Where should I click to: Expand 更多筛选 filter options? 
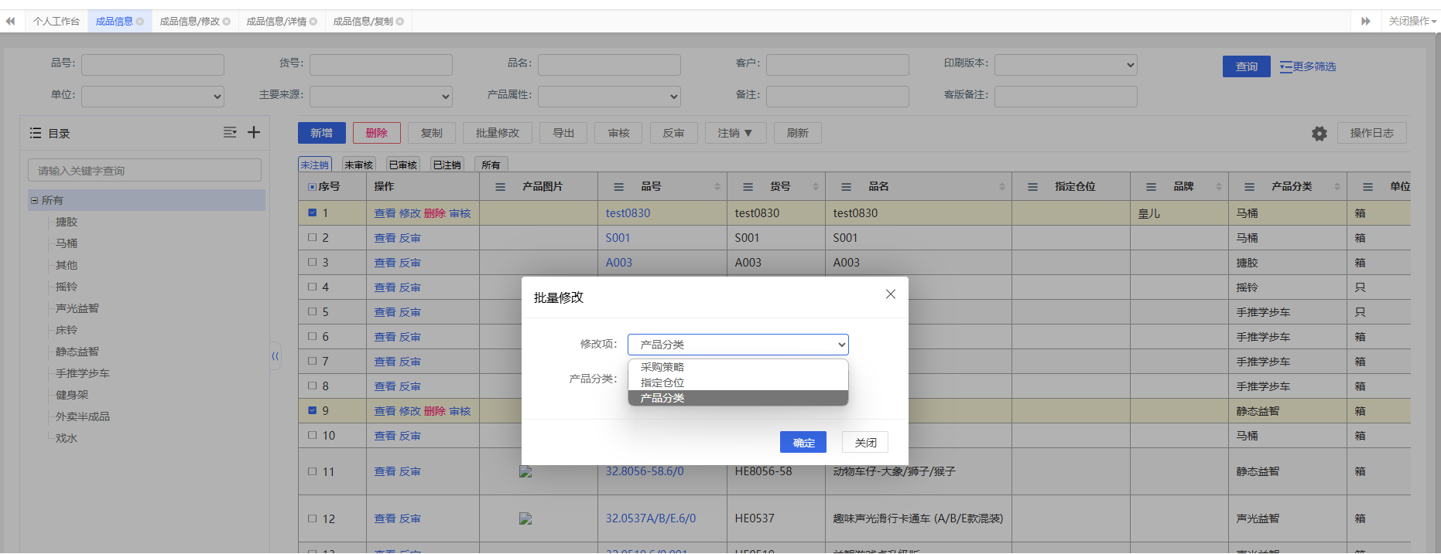click(1308, 66)
